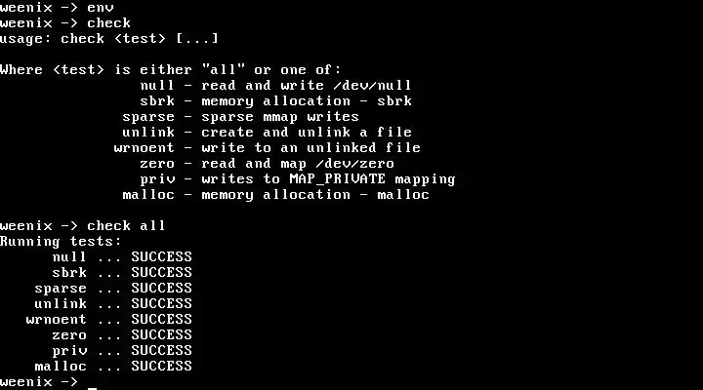Click the 'env' command on the first line
This screenshot has width=703, height=390.
[x=100, y=8]
